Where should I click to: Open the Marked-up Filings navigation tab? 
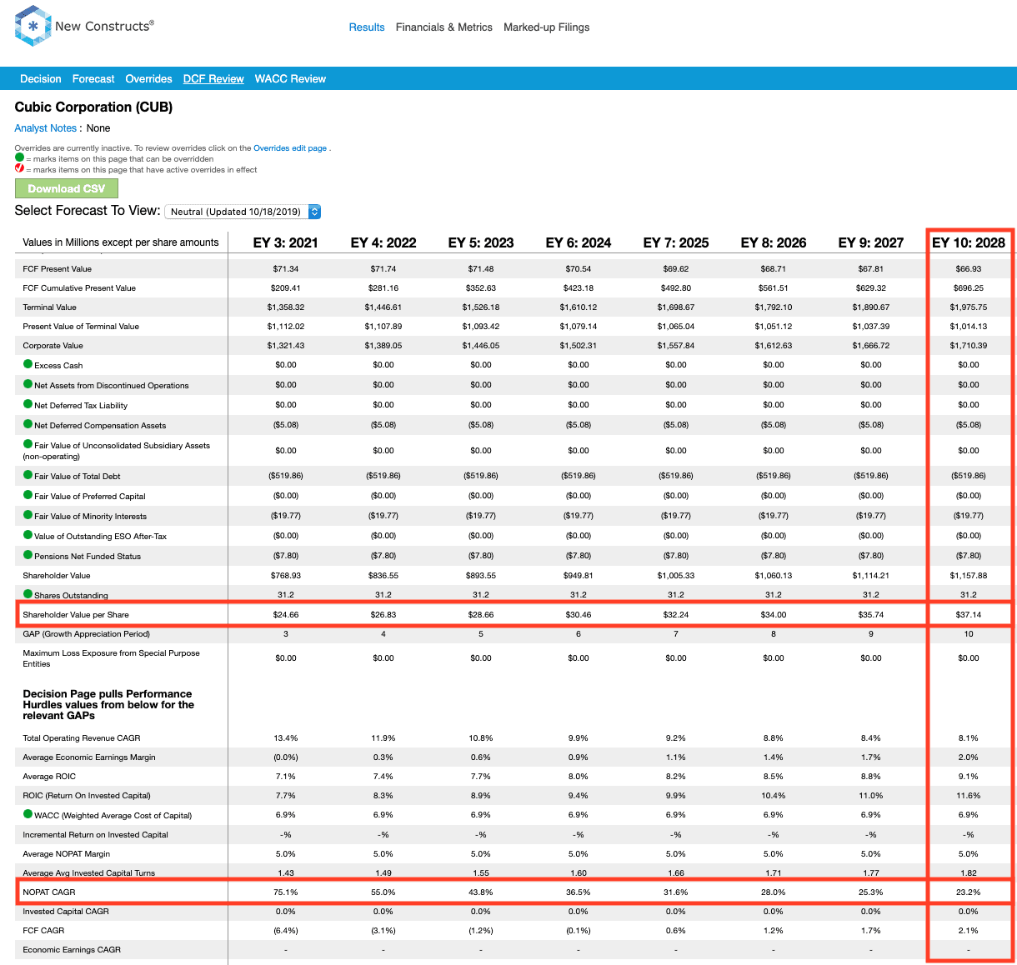click(547, 27)
